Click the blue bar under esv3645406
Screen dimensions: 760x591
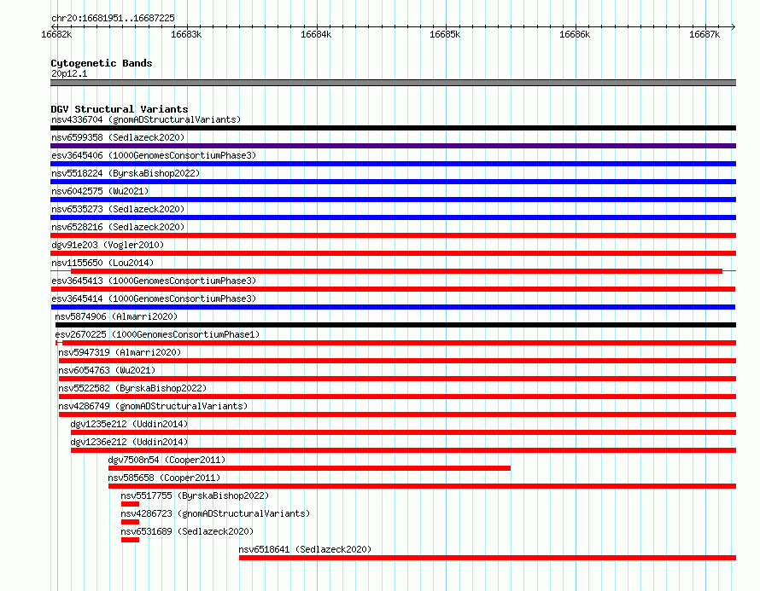tap(393, 164)
